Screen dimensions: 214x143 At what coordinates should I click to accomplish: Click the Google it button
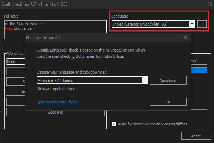click(56, 112)
